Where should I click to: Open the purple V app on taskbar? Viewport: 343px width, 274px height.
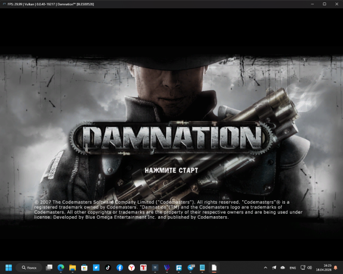tap(167, 267)
